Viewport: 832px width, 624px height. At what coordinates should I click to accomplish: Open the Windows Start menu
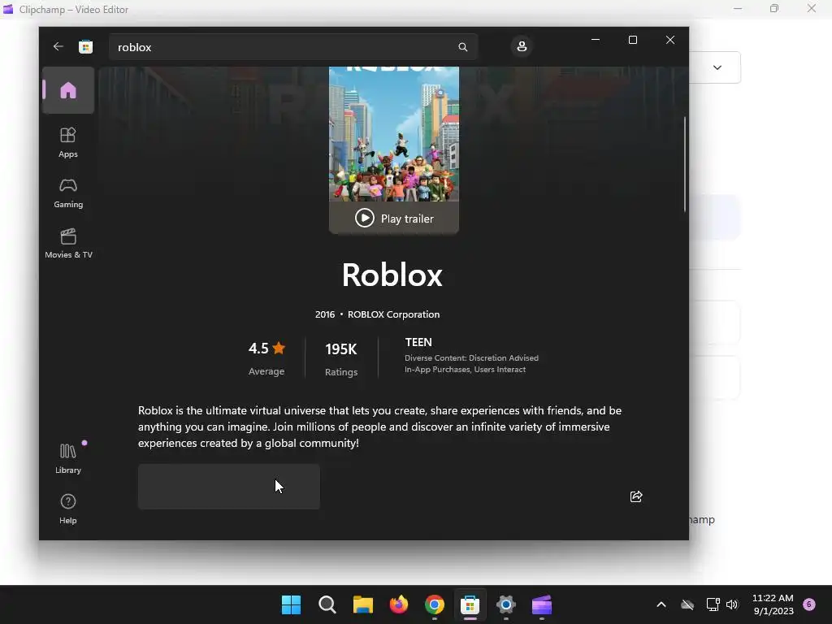tap(291, 604)
